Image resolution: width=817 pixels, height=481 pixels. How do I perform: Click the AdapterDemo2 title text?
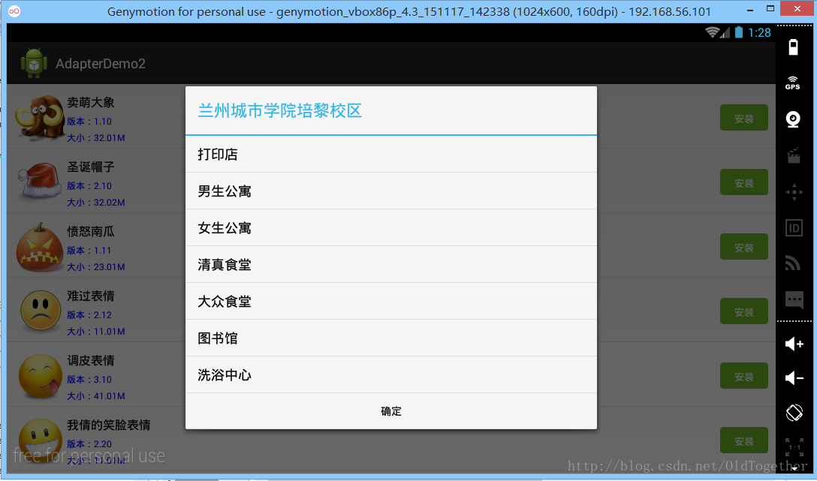point(101,64)
